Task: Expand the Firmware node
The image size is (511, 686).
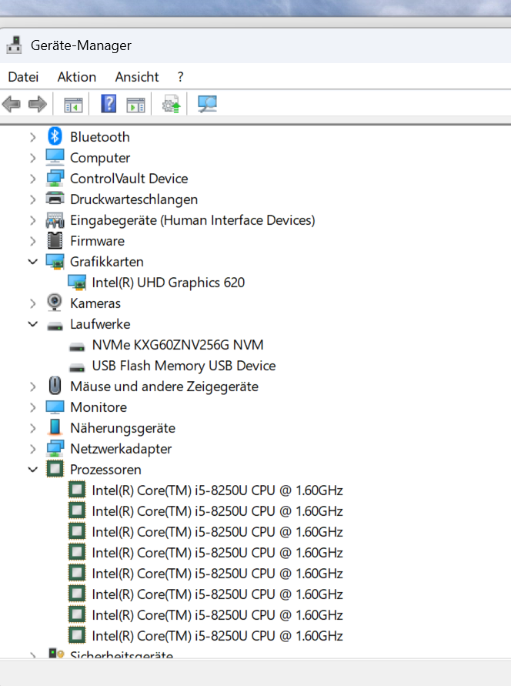Action: point(33,241)
